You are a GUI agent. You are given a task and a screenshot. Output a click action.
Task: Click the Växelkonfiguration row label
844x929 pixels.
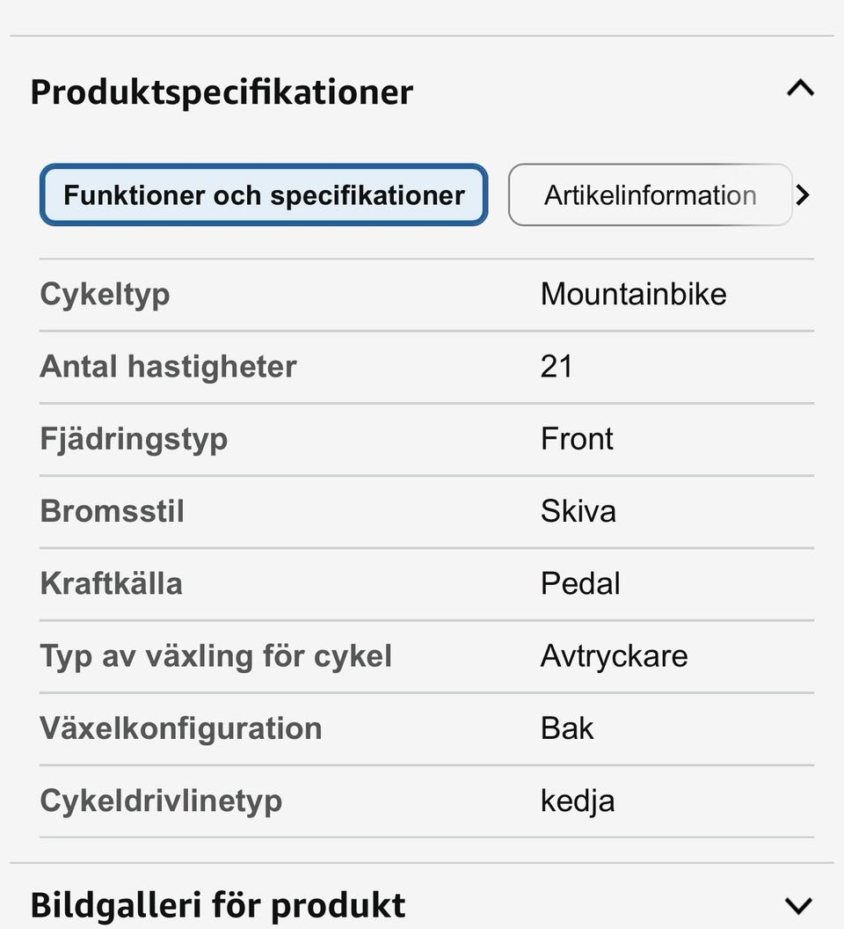[x=180, y=728]
